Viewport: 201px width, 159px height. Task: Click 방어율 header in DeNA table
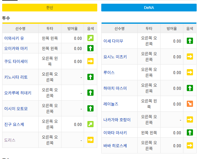(x=172, y=28)
